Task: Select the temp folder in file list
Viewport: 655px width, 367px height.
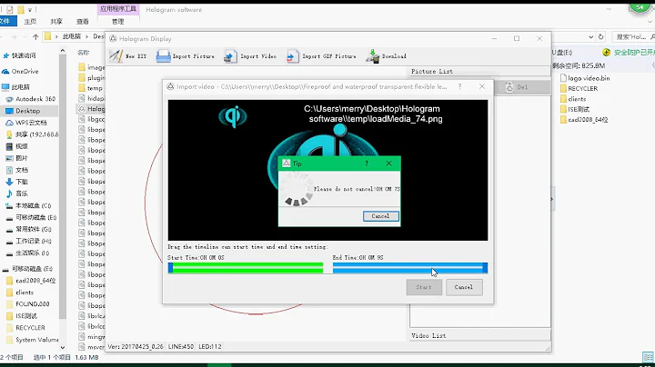Action: 95,88
